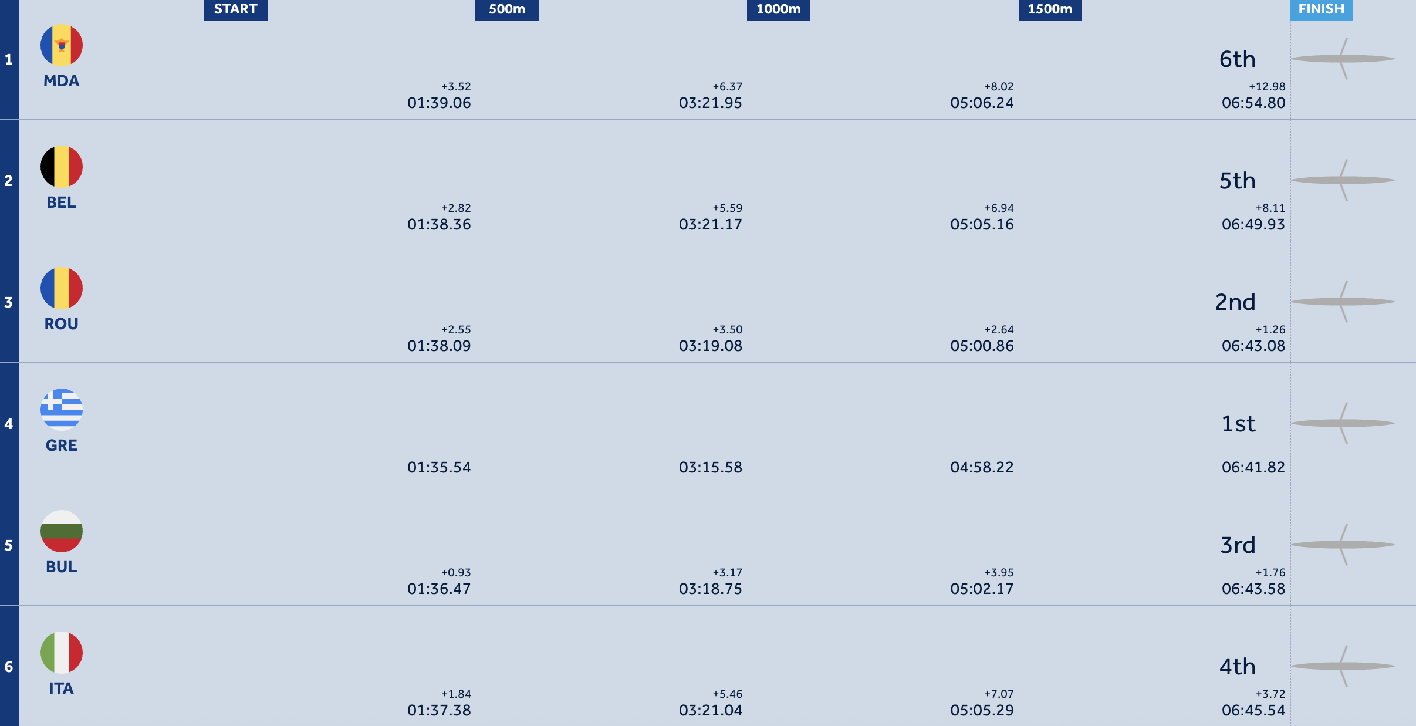Select the Bulgaria flag icon

coord(62,531)
